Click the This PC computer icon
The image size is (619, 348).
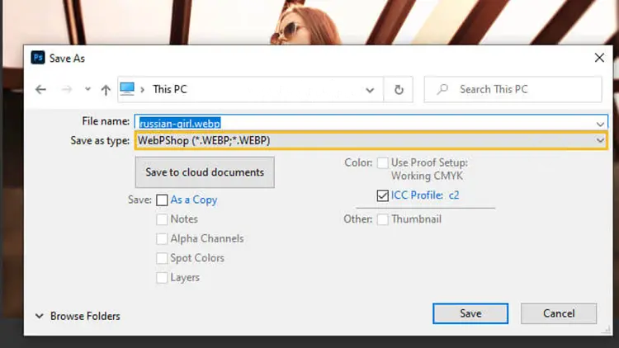[x=127, y=89]
